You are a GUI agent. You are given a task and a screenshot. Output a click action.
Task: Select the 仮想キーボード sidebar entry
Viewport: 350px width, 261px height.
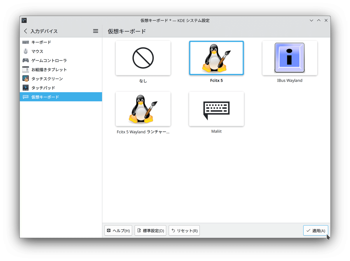point(61,97)
